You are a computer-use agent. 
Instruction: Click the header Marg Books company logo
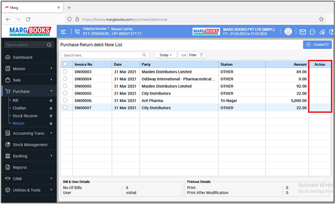coord(206,32)
